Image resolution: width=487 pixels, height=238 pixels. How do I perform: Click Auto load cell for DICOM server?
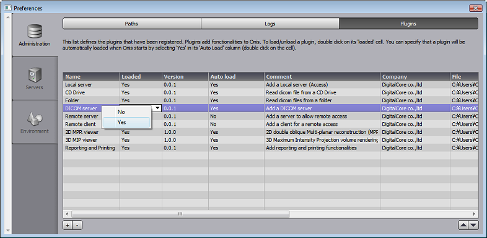click(x=236, y=108)
